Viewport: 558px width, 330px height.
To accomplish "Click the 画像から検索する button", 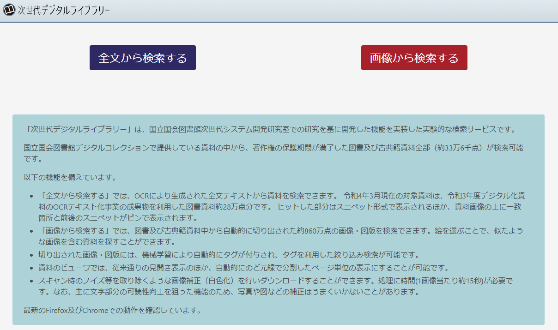I will coord(414,58).
